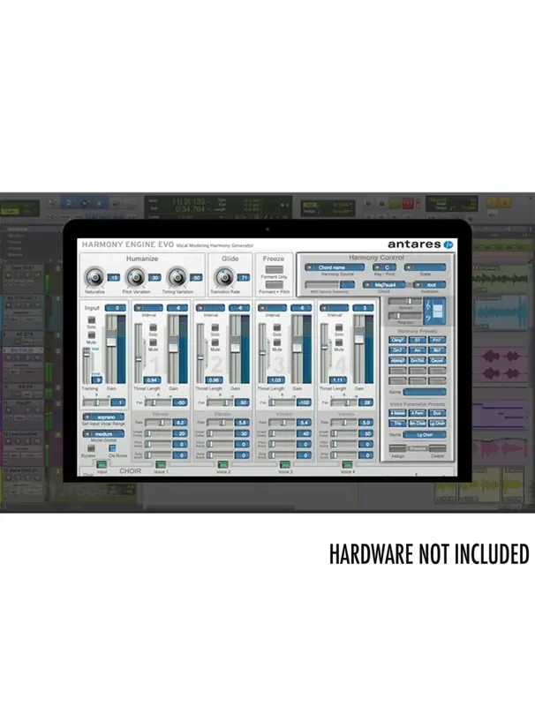Mute harmony voice 2

point(215,343)
